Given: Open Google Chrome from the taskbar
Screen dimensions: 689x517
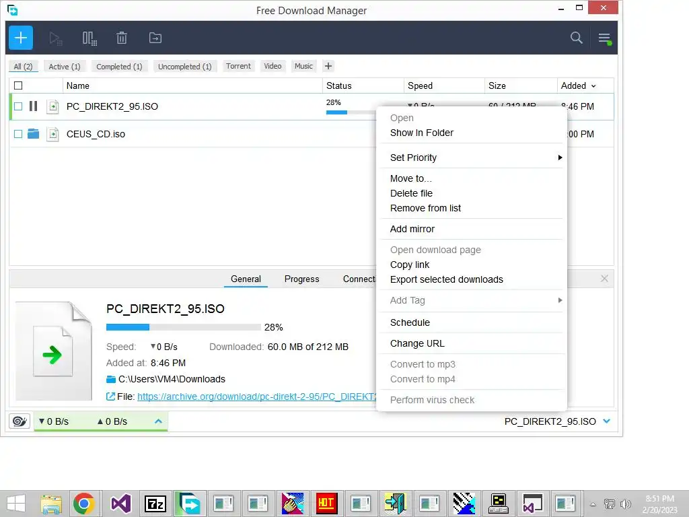Looking at the screenshot, I should click(x=84, y=504).
